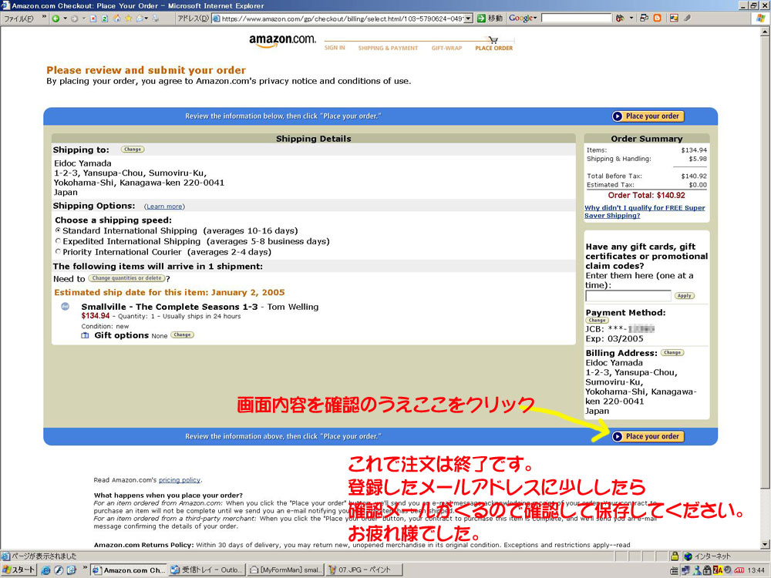Open the ファイル(F) menu
771x578 pixels.
19,18
